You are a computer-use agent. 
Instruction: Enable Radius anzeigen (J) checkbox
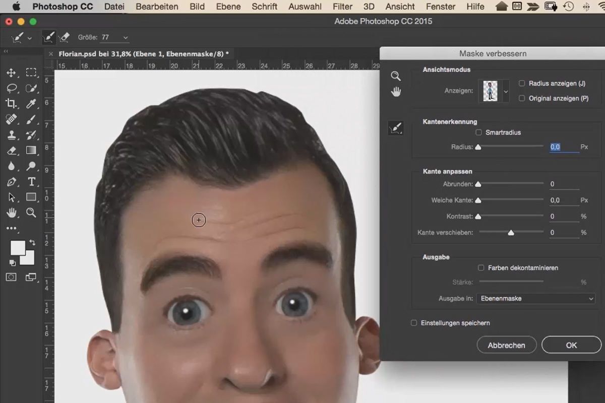click(522, 84)
